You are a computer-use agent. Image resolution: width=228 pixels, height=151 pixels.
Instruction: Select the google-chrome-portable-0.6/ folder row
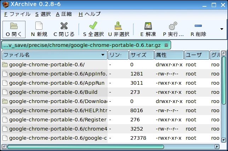[111, 65]
